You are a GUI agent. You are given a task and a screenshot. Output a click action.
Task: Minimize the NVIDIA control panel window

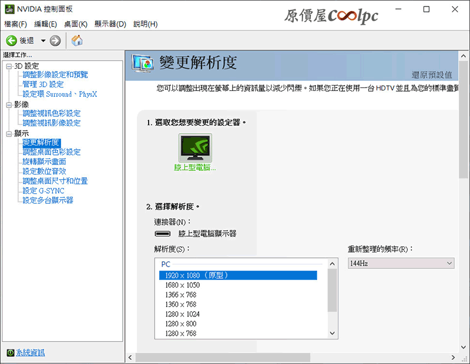tap(398, 9)
